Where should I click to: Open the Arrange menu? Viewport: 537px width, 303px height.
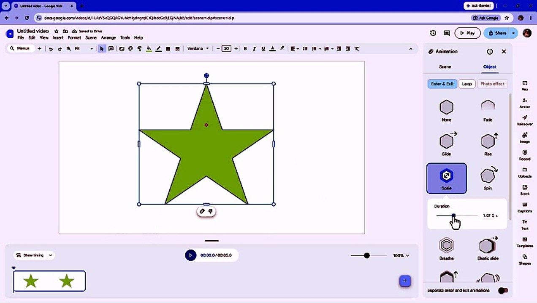pos(108,38)
